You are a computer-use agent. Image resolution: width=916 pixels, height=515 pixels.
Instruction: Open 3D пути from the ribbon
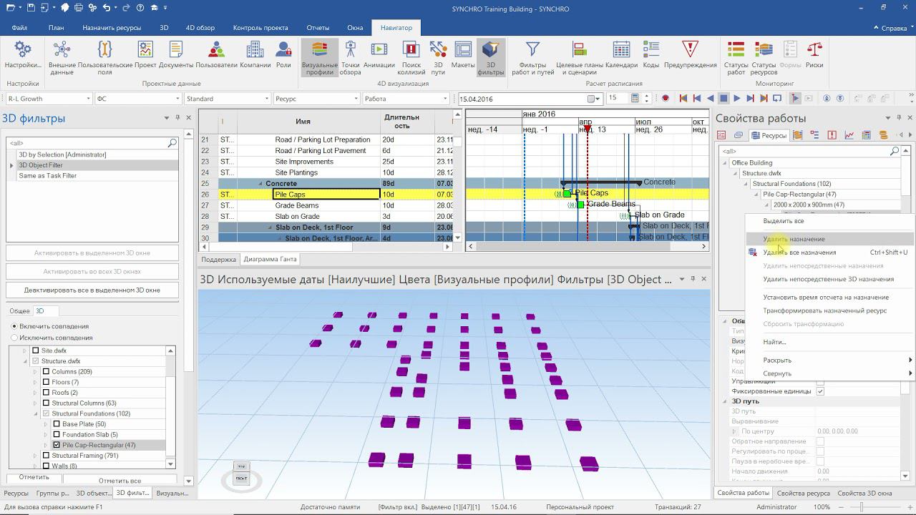pos(438,57)
